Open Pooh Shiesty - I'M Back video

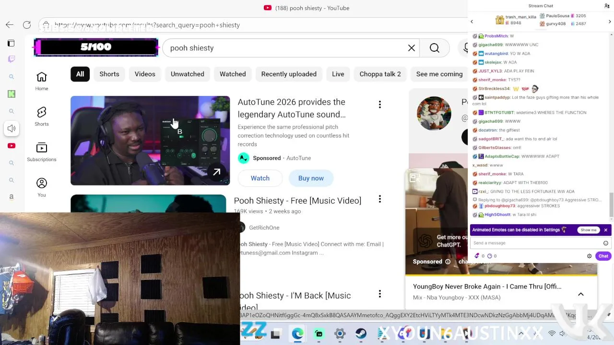295,301
